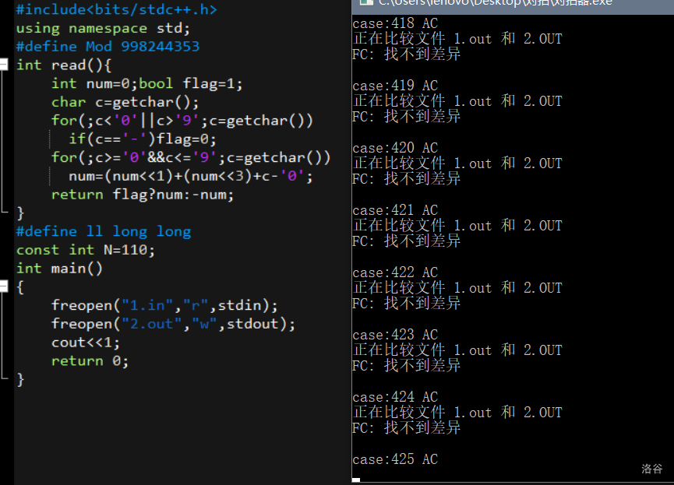Collapse the main() function fold marker

[x=5, y=287]
